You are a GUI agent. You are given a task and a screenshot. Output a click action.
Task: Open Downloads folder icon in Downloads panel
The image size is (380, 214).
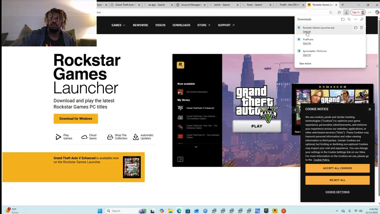tap(343, 19)
